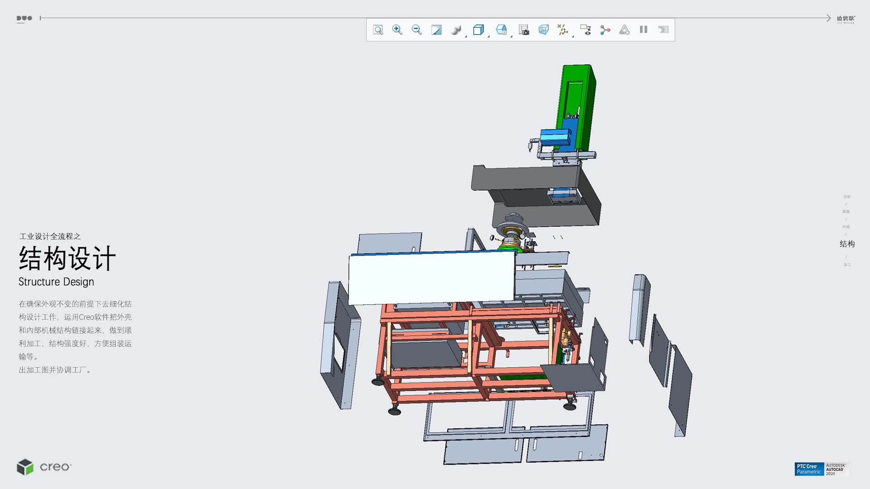This screenshot has width=870, height=489.
Task: Toggle the spin center triangle icon
Action: tap(624, 30)
